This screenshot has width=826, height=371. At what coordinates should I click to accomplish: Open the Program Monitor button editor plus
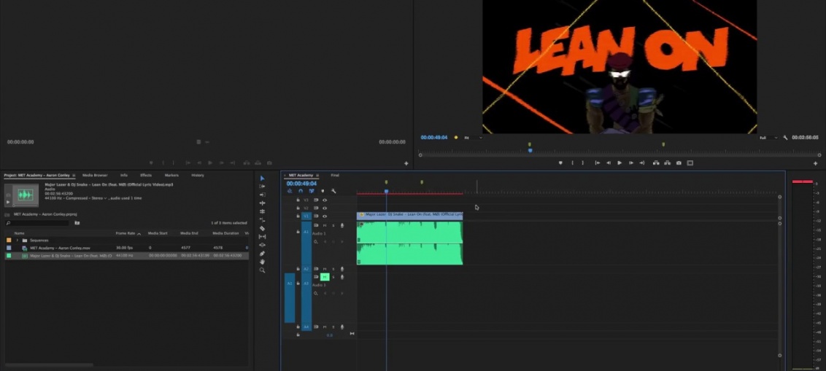click(x=816, y=164)
